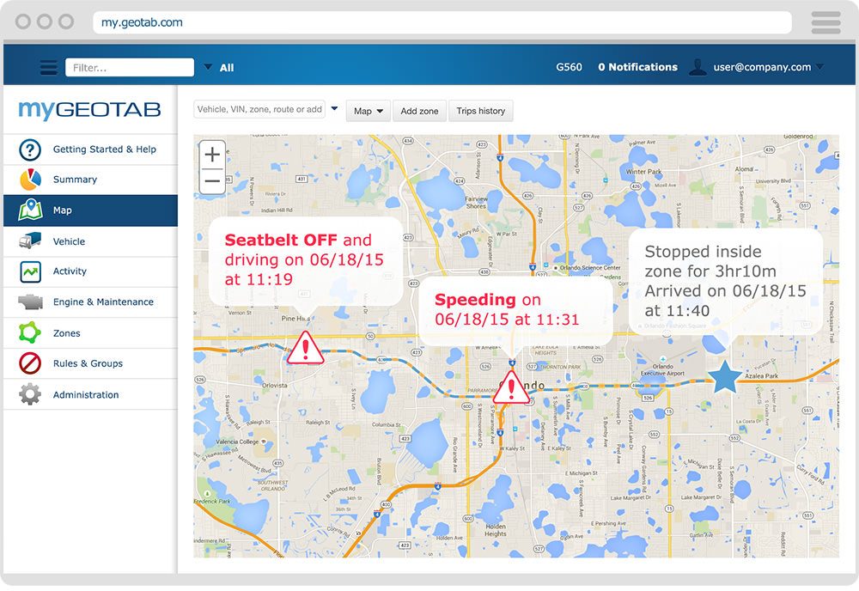Click the Speeding on 06/18/15 popup
The image size is (859, 591).
point(515,310)
